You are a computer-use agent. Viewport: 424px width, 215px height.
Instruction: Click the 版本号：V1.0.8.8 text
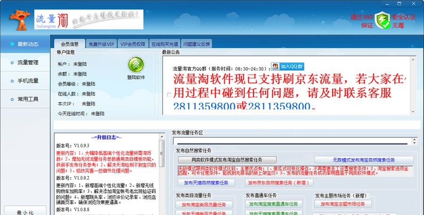click(x=73, y=209)
